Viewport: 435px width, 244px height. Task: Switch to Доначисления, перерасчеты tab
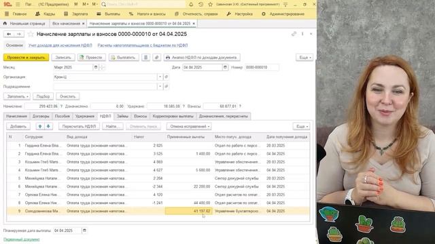224,116
